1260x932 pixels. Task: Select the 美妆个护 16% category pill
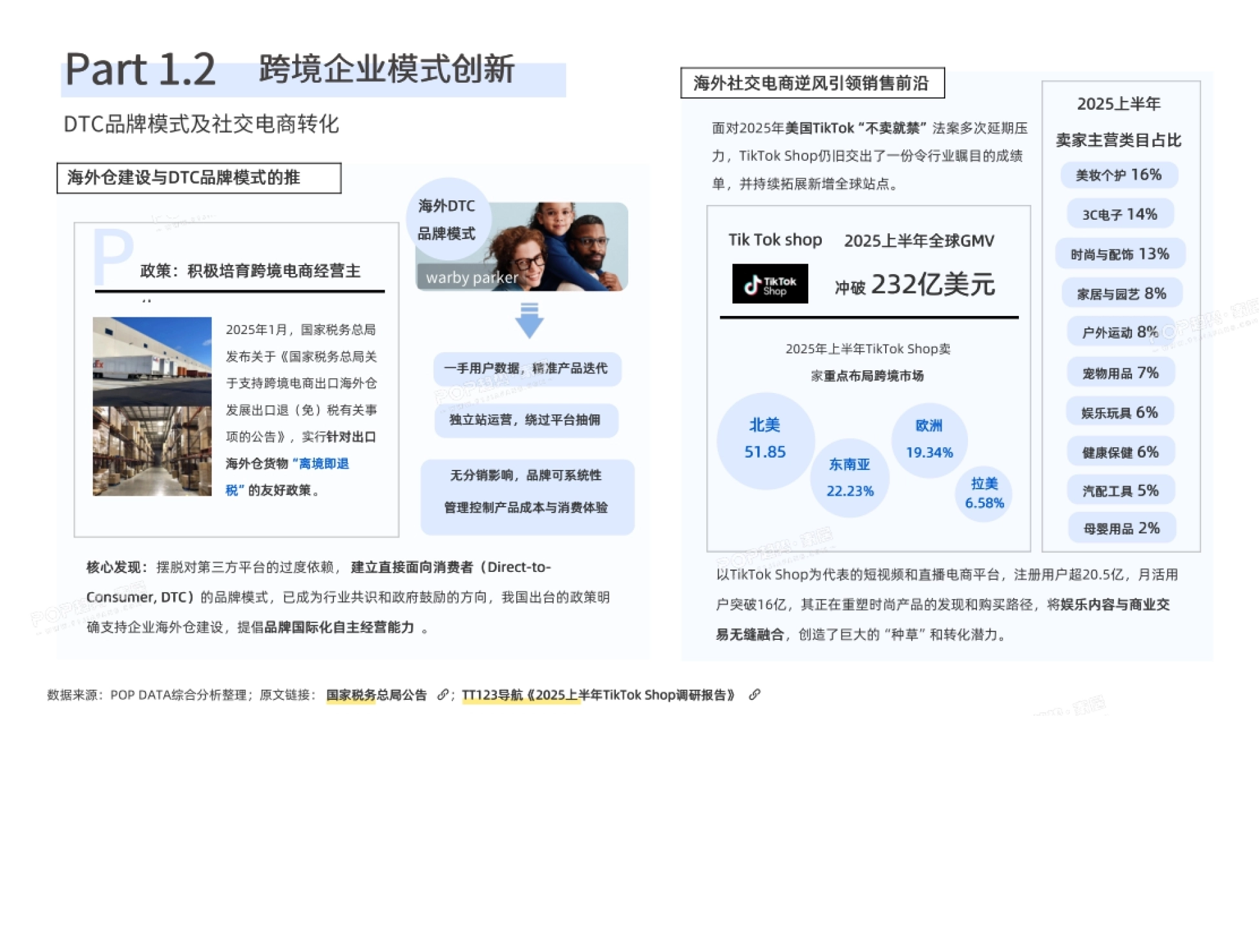tap(1119, 175)
